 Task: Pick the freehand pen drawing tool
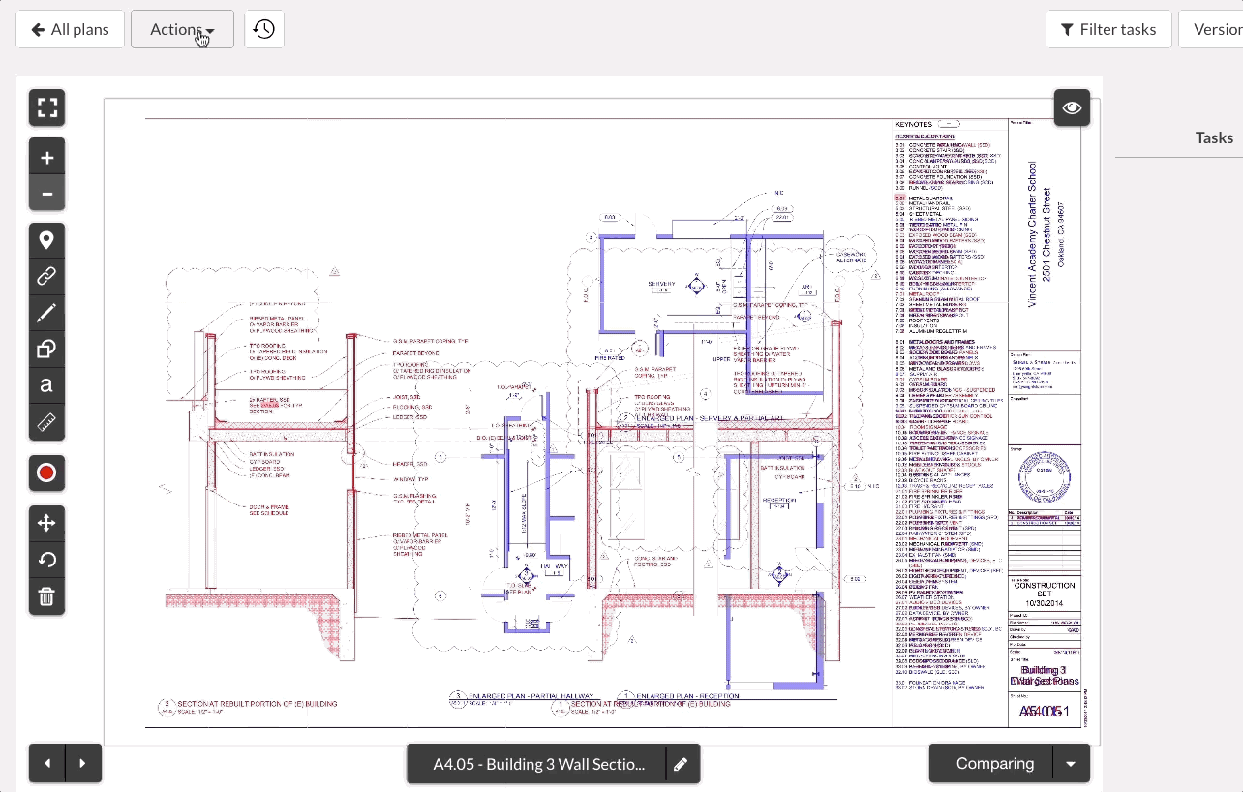pos(46,314)
